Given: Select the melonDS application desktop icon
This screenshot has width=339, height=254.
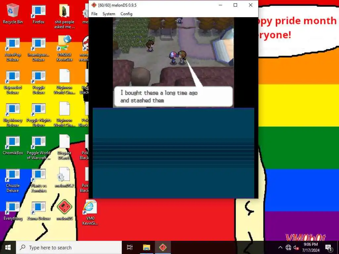Looking at the screenshot, I should coord(65,210).
